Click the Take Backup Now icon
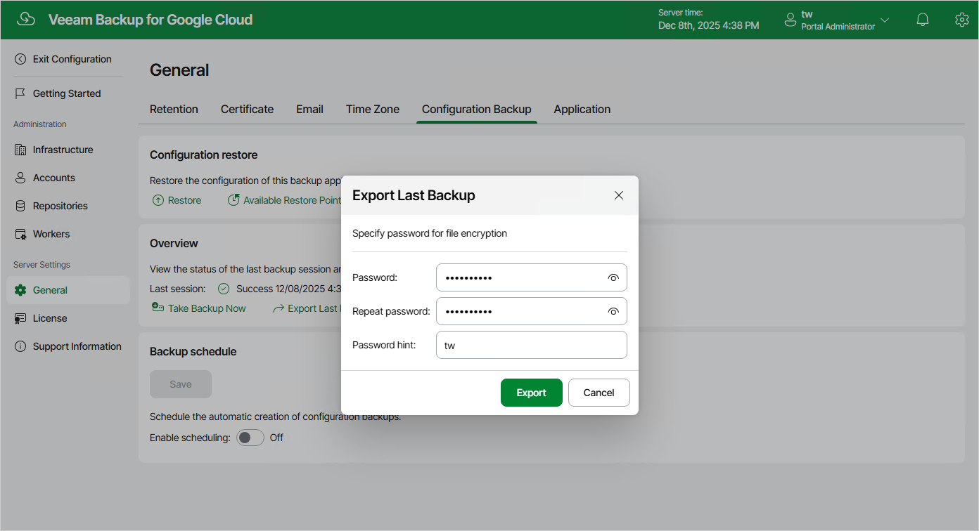 158,308
